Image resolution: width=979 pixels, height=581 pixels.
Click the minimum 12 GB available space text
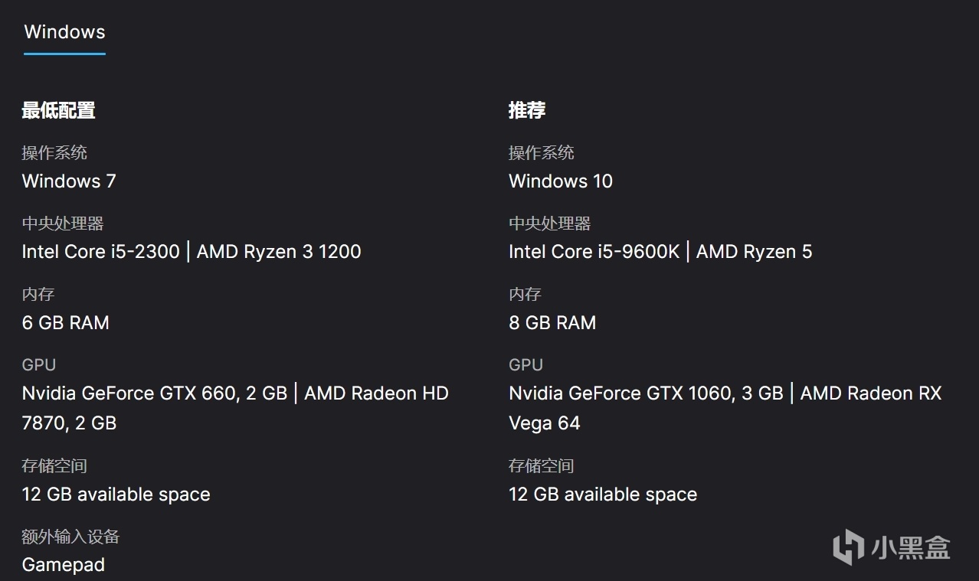pos(116,495)
